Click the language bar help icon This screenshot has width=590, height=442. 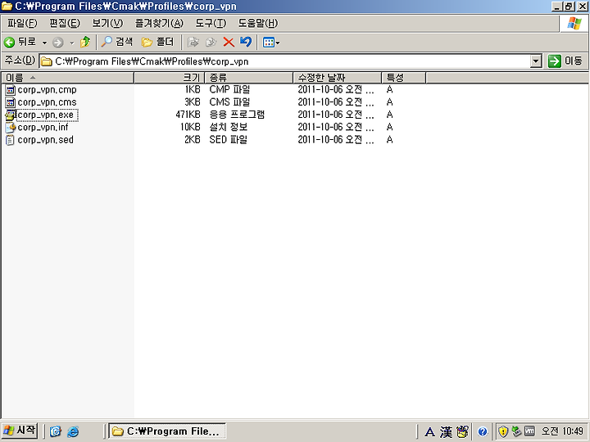[483, 432]
